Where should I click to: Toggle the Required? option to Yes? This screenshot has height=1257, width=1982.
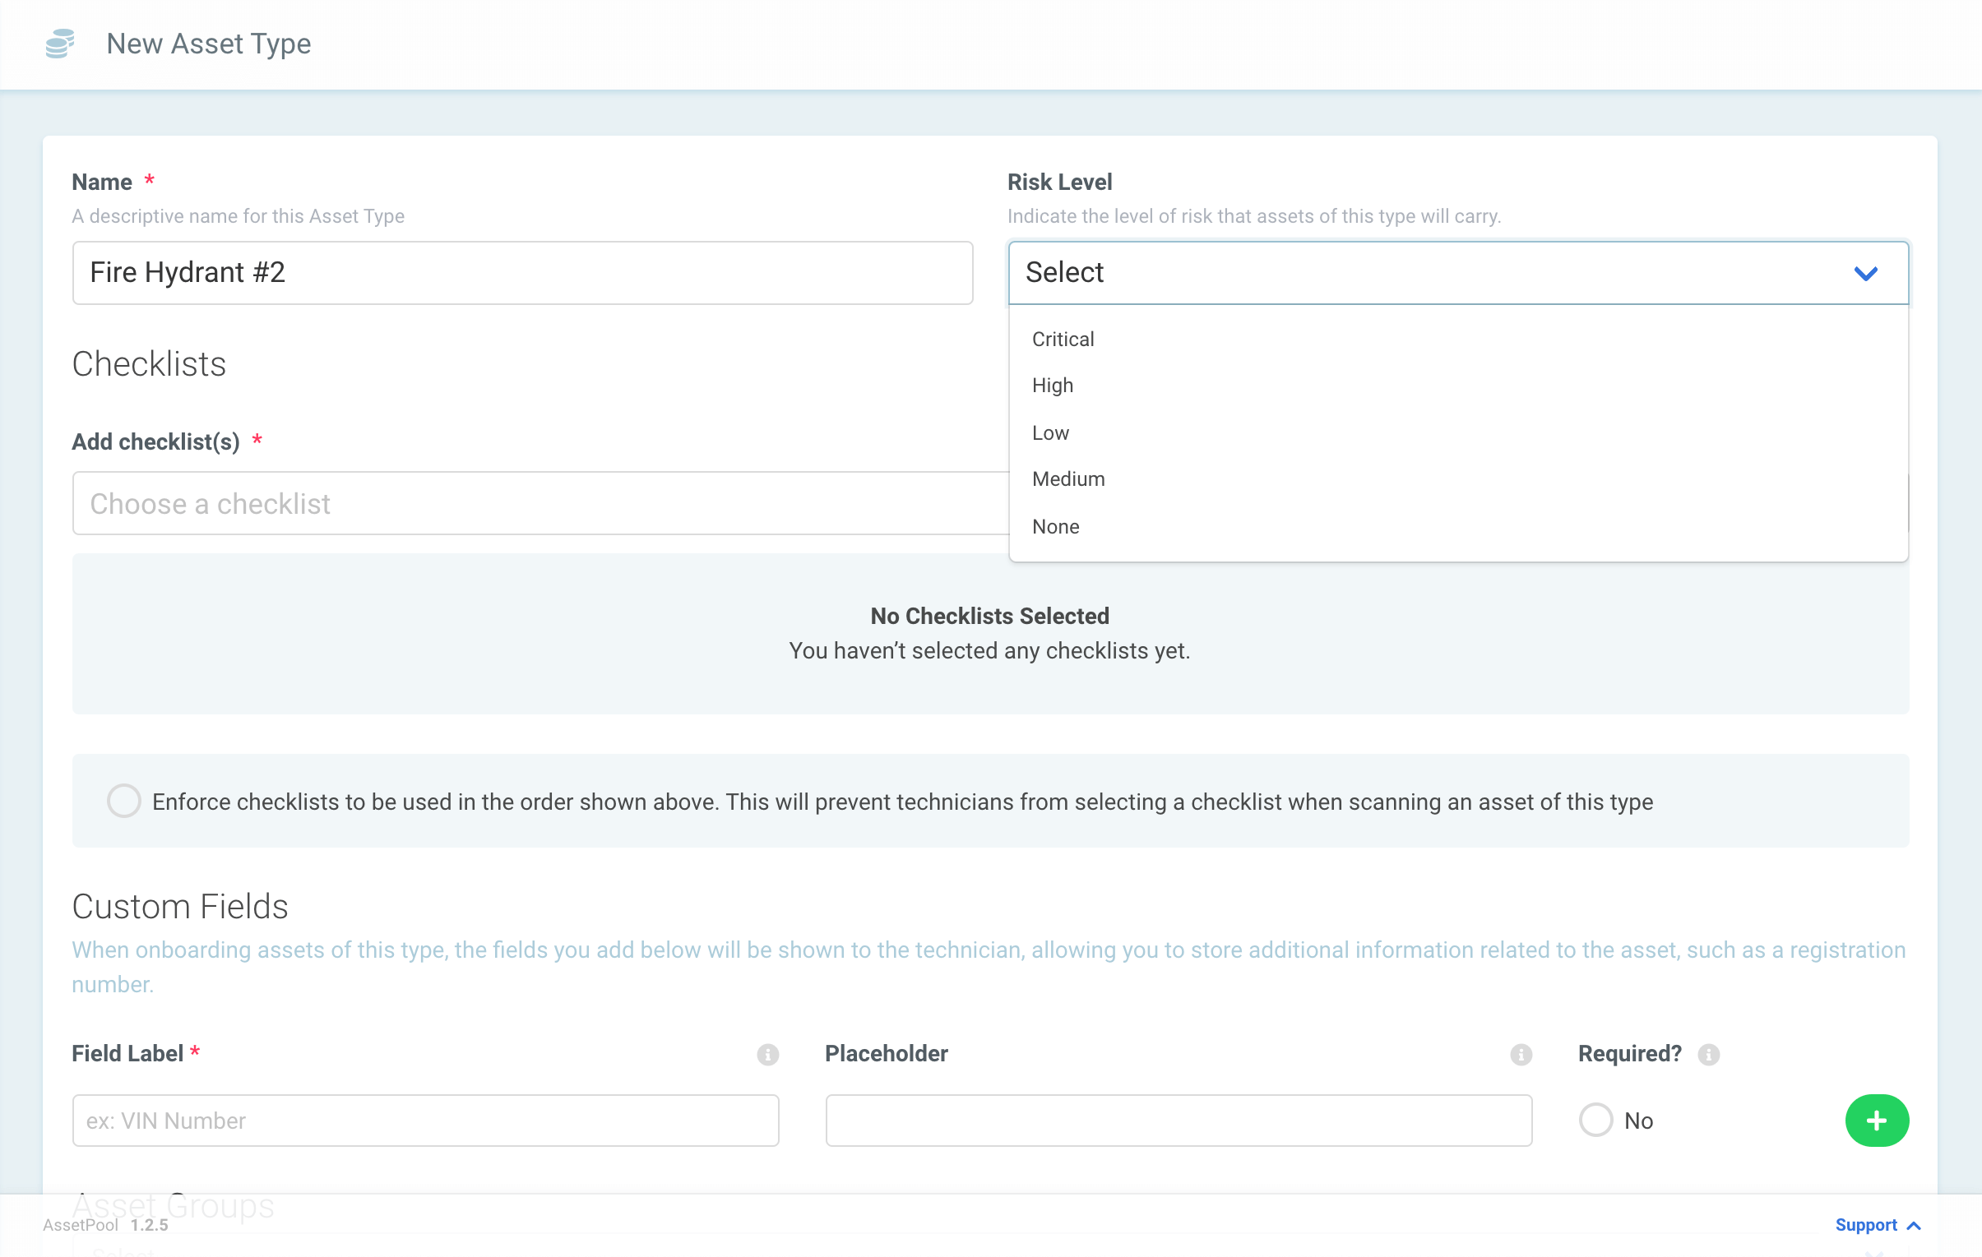[1596, 1120]
